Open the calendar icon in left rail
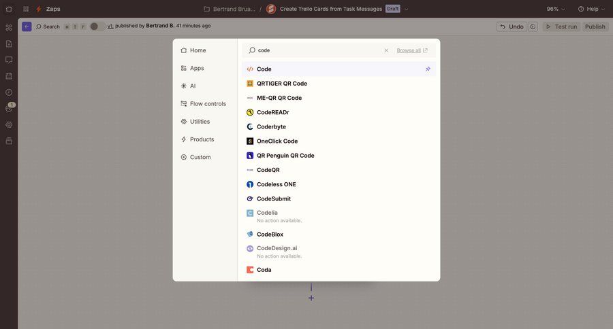This screenshot has height=329, width=613. (9, 76)
